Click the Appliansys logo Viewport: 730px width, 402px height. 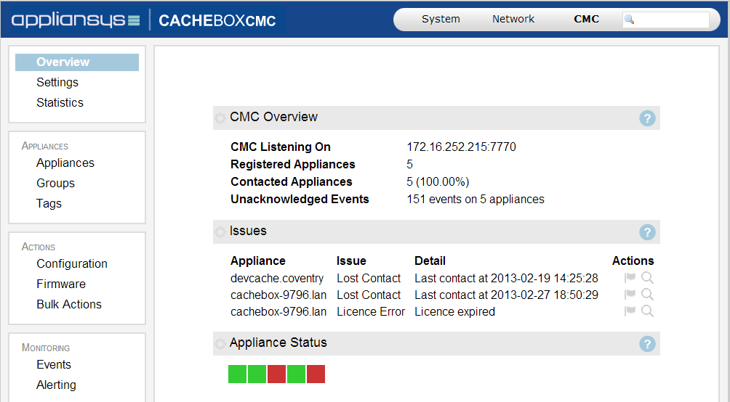pyautogui.click(x=76, y=20)
